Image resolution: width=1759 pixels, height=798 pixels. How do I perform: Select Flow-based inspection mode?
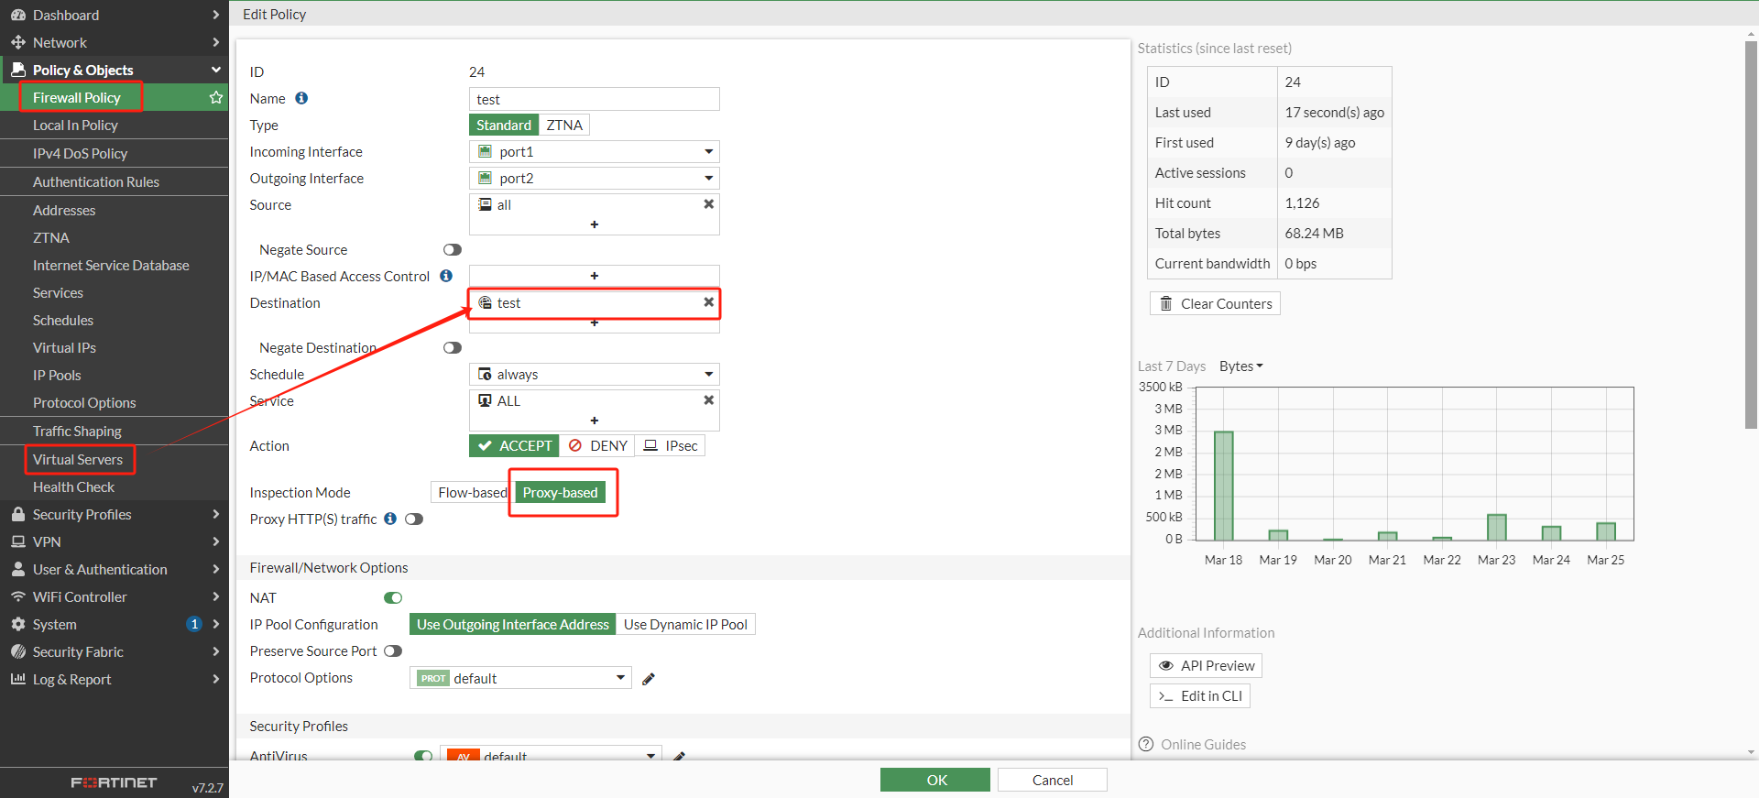472,493
